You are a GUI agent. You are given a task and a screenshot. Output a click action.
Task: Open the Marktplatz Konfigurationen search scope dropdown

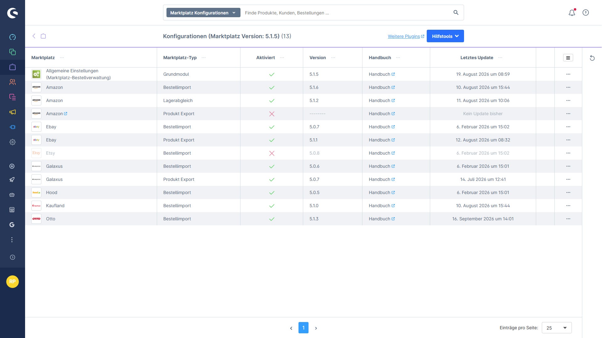coord(203,13)
